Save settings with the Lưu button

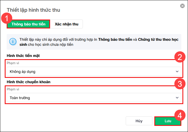[168, 121]
